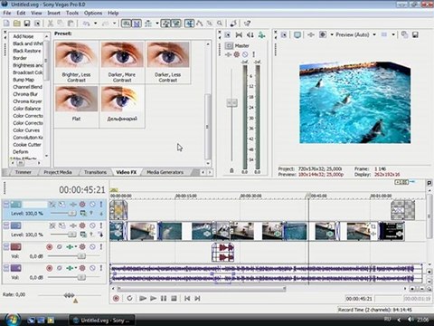Click the Undo arrow icon
The height and width of the screenshot is (326, 434).
click(x=86, y=24)
